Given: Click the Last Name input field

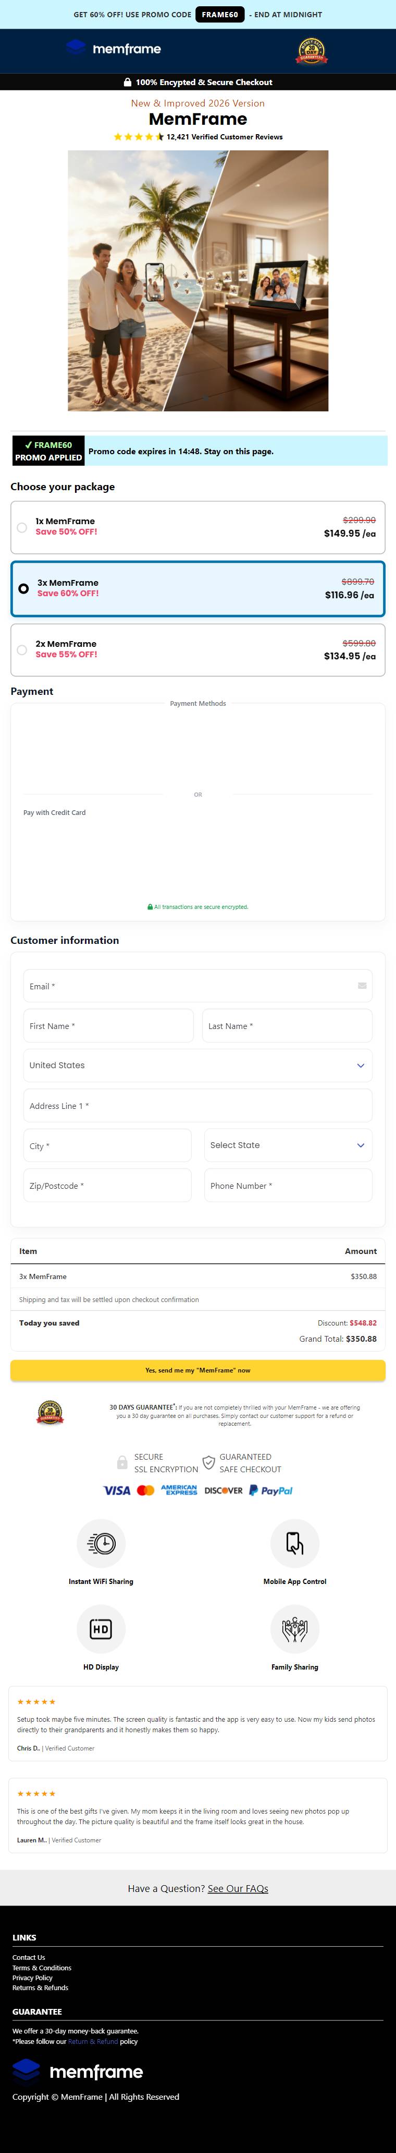Looking at the screenshot, I should pos(288,1026).
